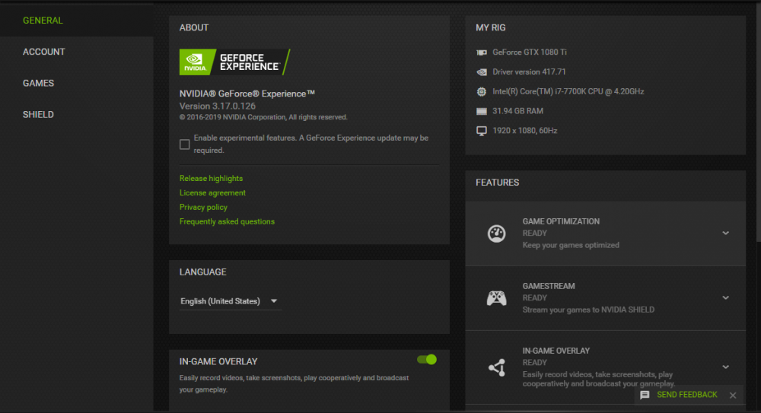761x413 pixels.
Task: Click the Game Optimization gauge icon
Action: [496, 234]
